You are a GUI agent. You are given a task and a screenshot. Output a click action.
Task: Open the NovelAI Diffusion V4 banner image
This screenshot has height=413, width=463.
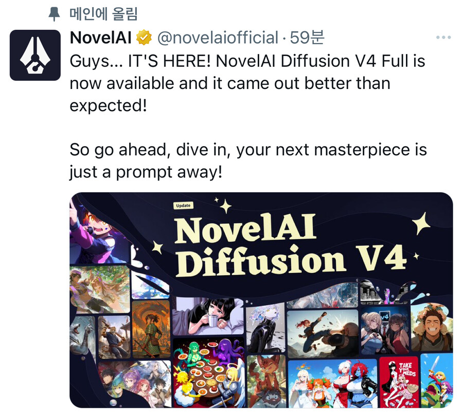pyautogui.click(x=261, y=300)
